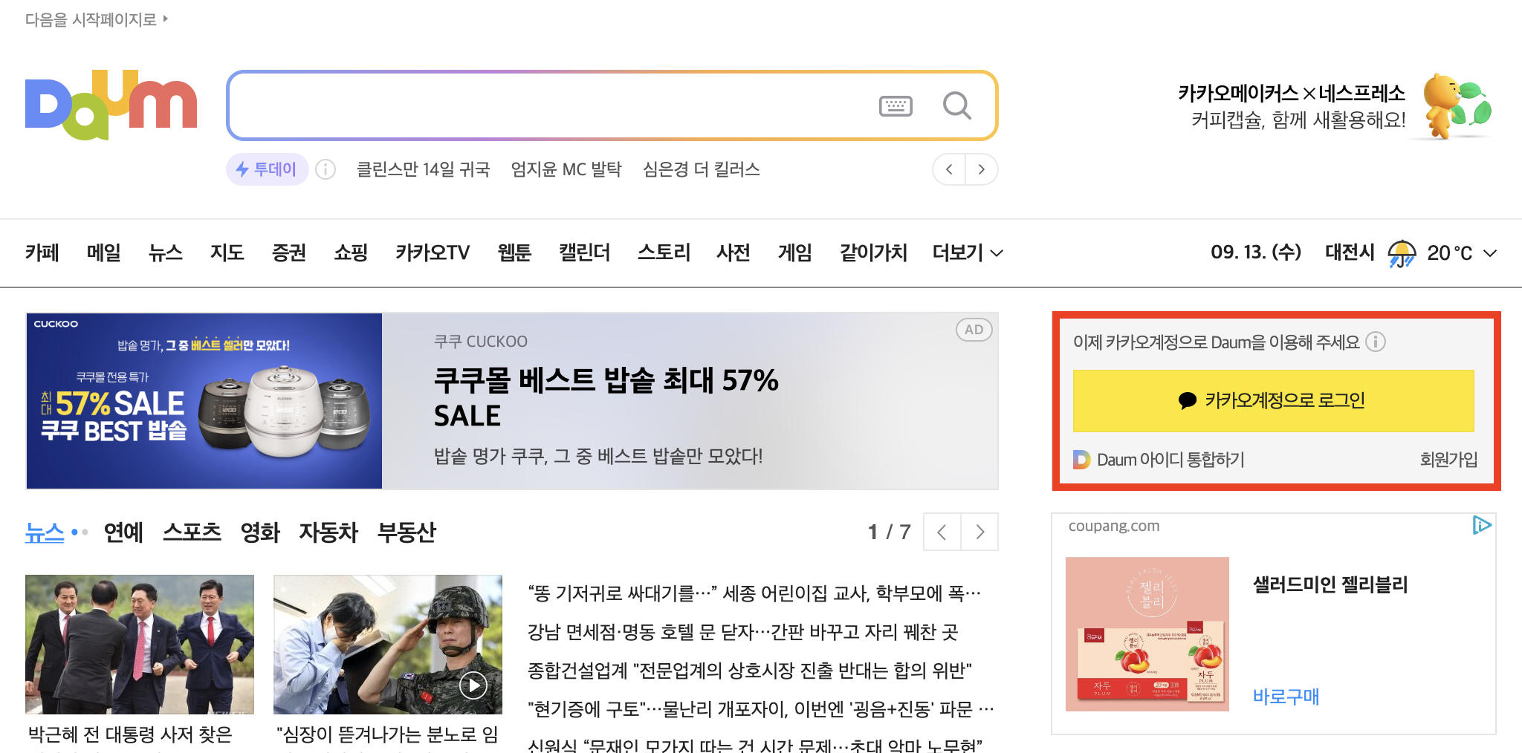Open 같이가치 menu item

[x=873, y=253]
